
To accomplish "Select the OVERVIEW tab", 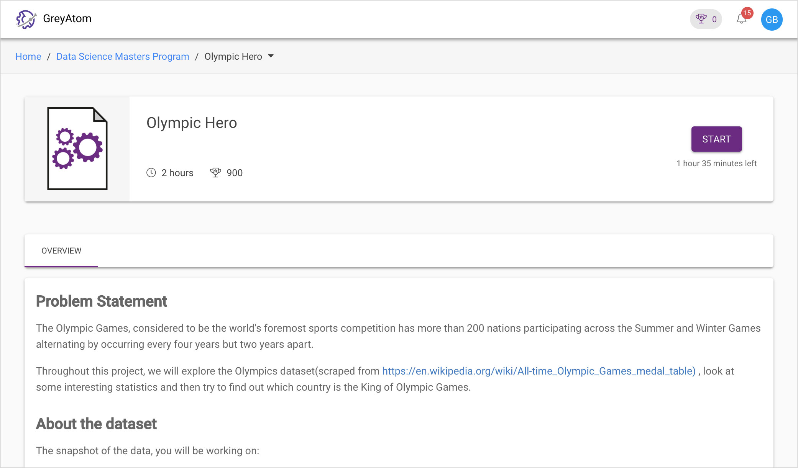I will coord(61,250).
